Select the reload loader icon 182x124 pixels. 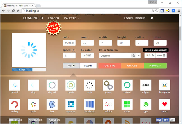tap(127, 85)
